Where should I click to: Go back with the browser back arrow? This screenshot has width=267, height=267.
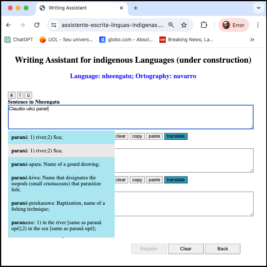[8, 25]
